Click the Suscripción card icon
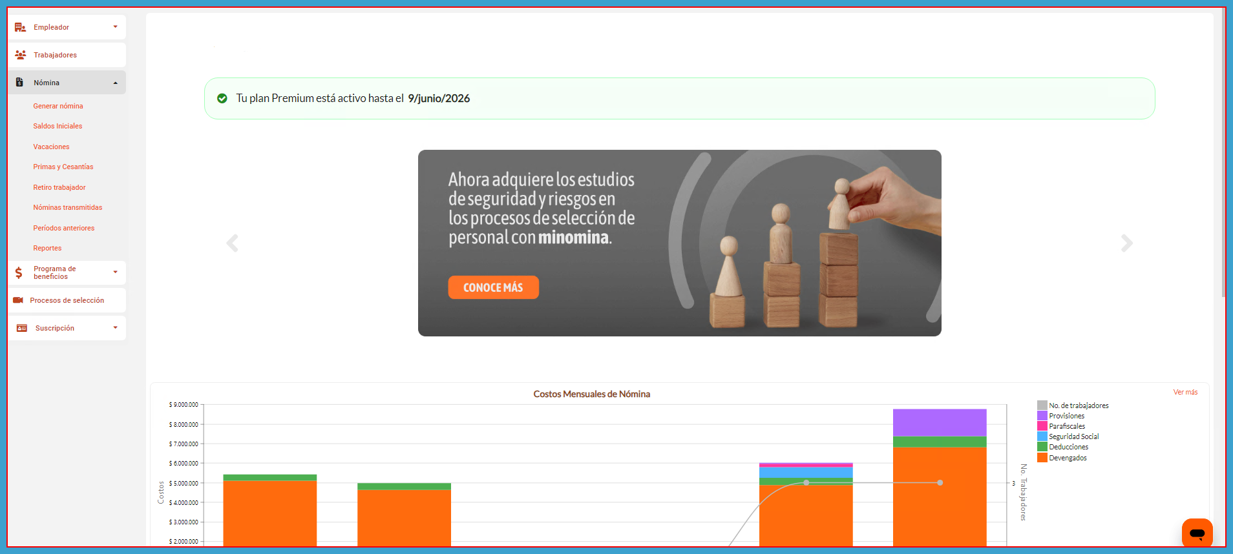 point(22,328)
